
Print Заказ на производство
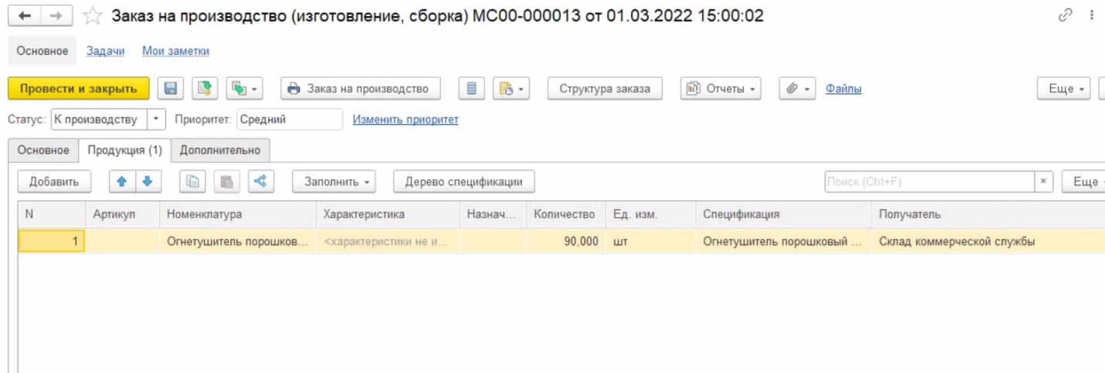coord(360,89)
